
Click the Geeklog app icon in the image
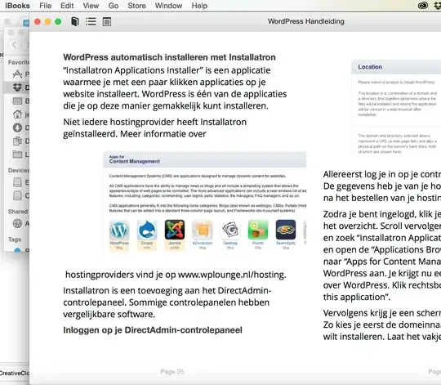(230, 230)
